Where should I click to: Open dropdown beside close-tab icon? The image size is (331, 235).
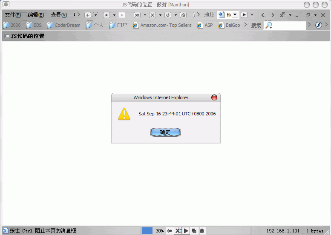click(x=290, y=15)
